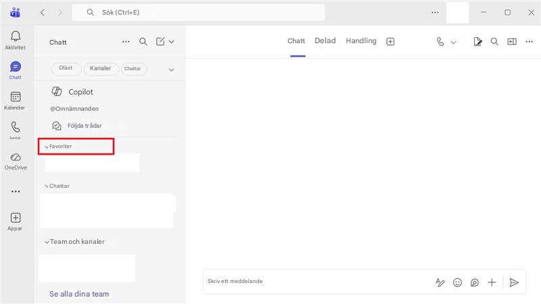
Task: Open @Omnämnanden mentions
Action: click(74, 109)
